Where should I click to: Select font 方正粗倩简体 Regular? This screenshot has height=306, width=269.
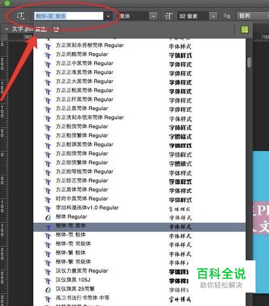(139, 127)
